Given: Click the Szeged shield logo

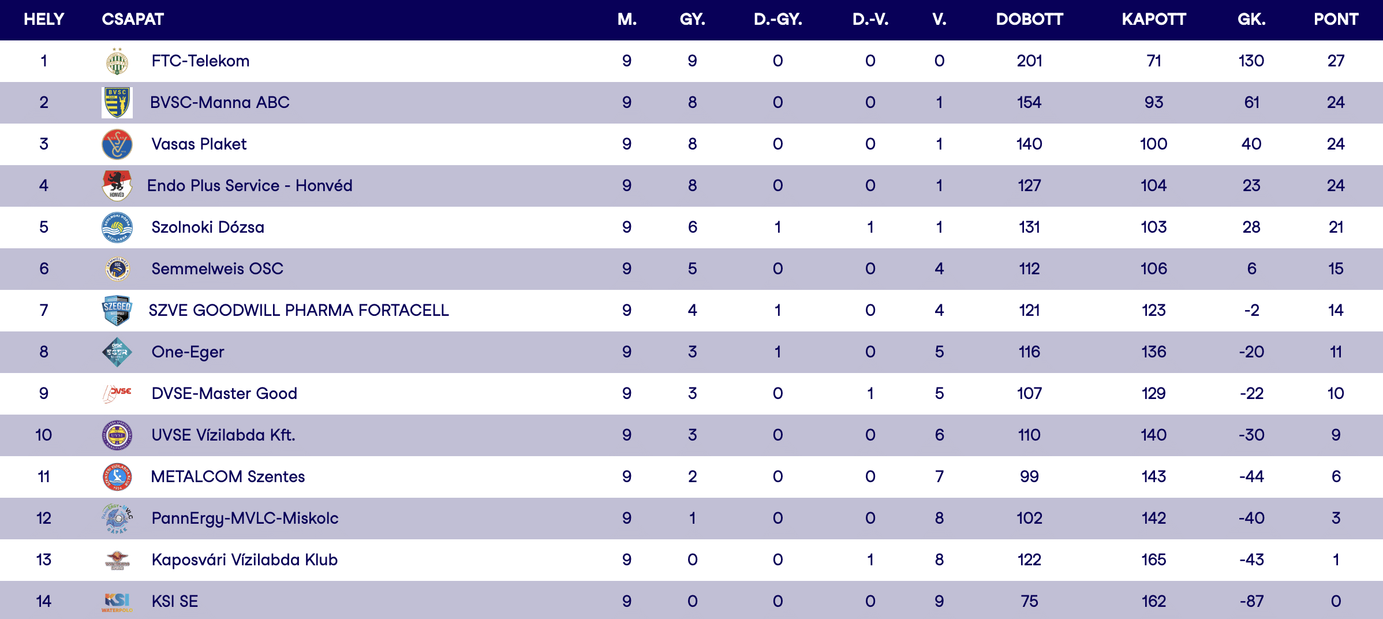Looking at the screenshot, I should pos(117,311).
